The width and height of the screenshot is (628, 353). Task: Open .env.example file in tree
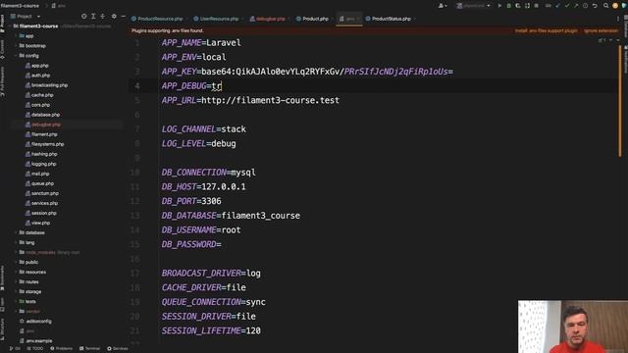(x=39, y=340)
